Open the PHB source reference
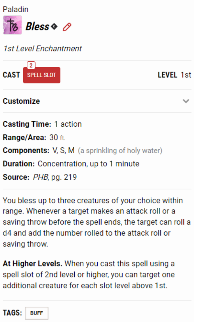This screenshot has width=202, height=322. click(41, 177)
